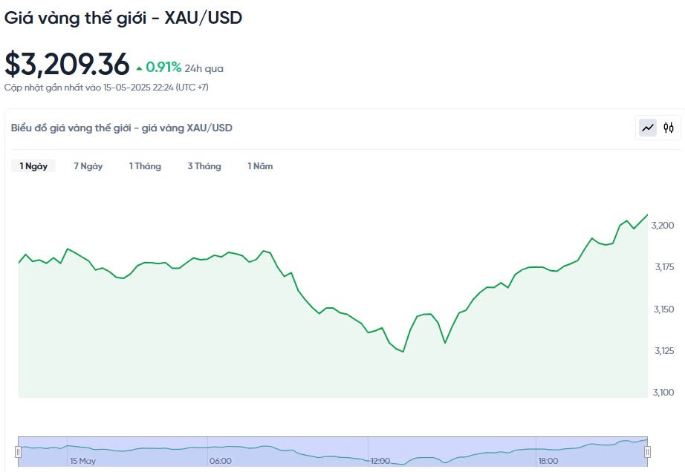The width and height of the screenshot is (685, 472).
Task: Switch to the 3 Tháng range
Action: [x=204, y=166]
